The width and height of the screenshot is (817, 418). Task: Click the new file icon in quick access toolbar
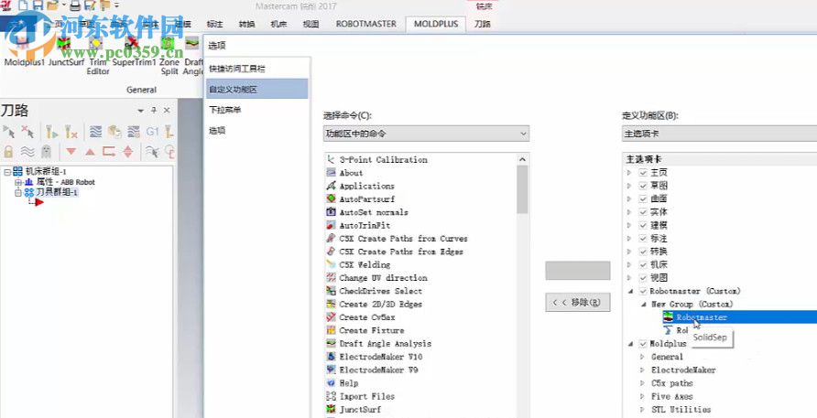tap(23, 5)
